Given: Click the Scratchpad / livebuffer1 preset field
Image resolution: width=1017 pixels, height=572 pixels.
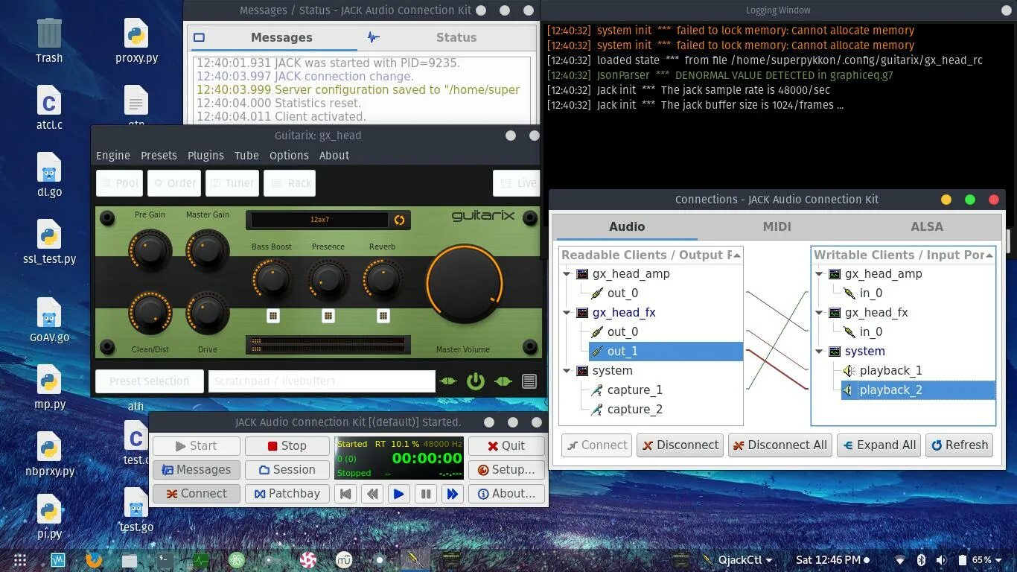Looking at the screenshot, I should click(322, 381).
